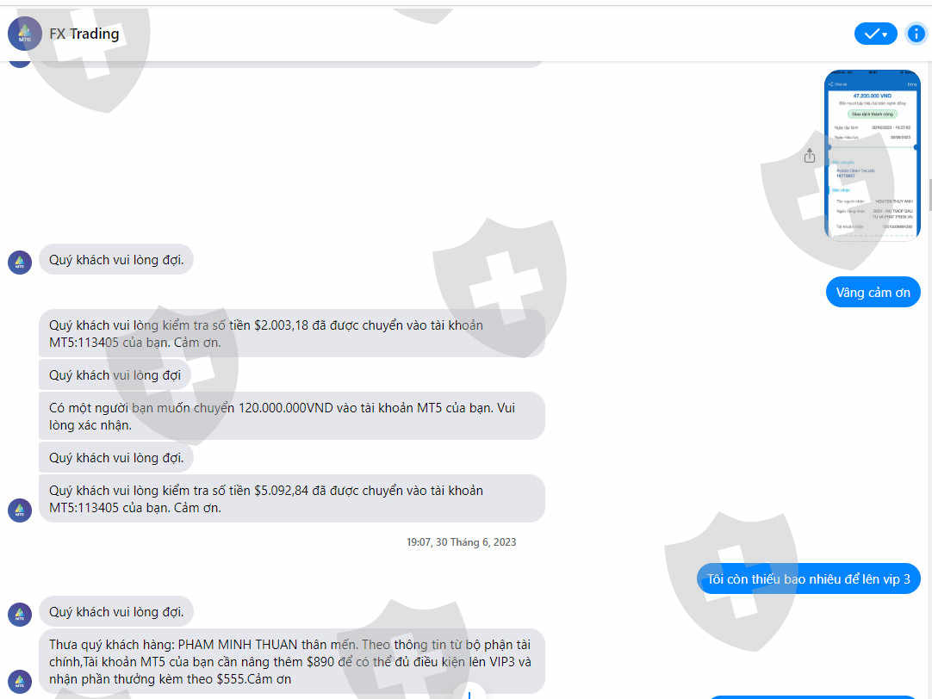Viewport: 932px width, 699px height.
Task: Click the partially visible blue message at bottom
Action: pos(813,697)
